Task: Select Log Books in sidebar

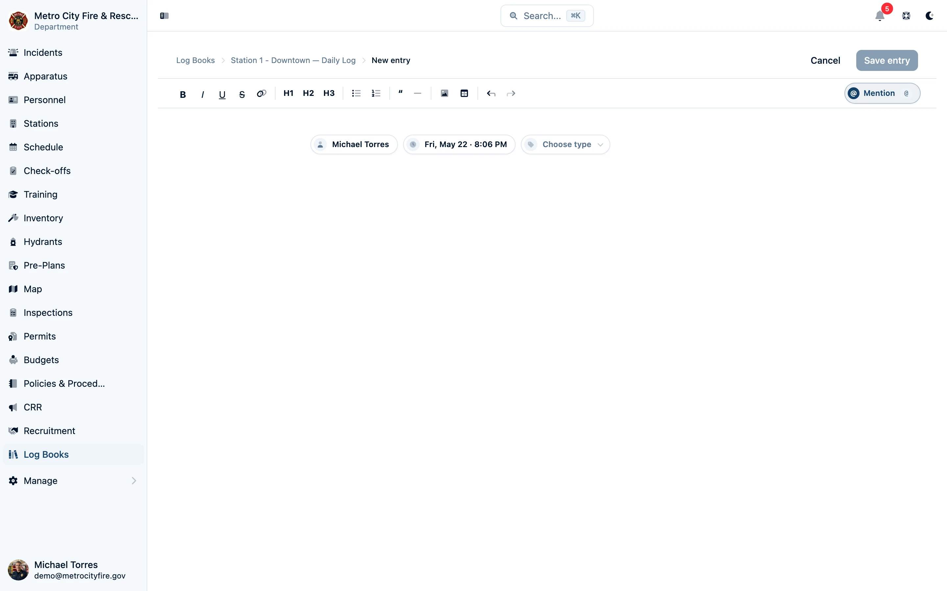Action: point(73,455)
